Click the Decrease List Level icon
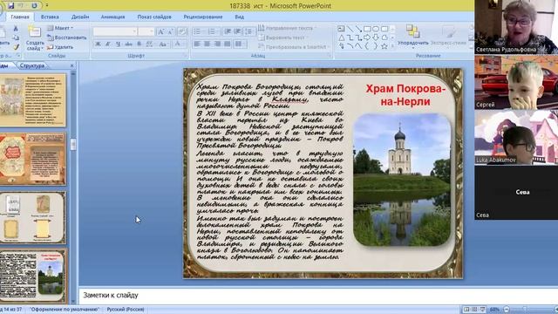558x314 pixels. point(228,31)
